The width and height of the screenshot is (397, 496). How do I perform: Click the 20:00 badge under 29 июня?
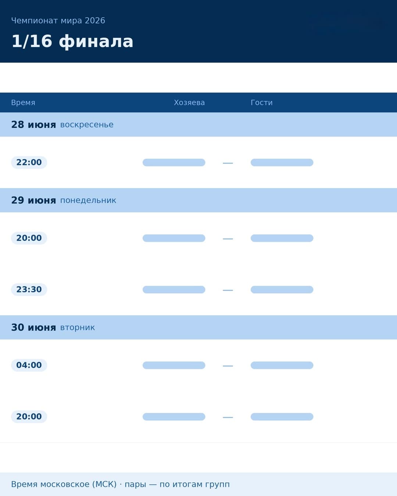(x=29, y=238)
